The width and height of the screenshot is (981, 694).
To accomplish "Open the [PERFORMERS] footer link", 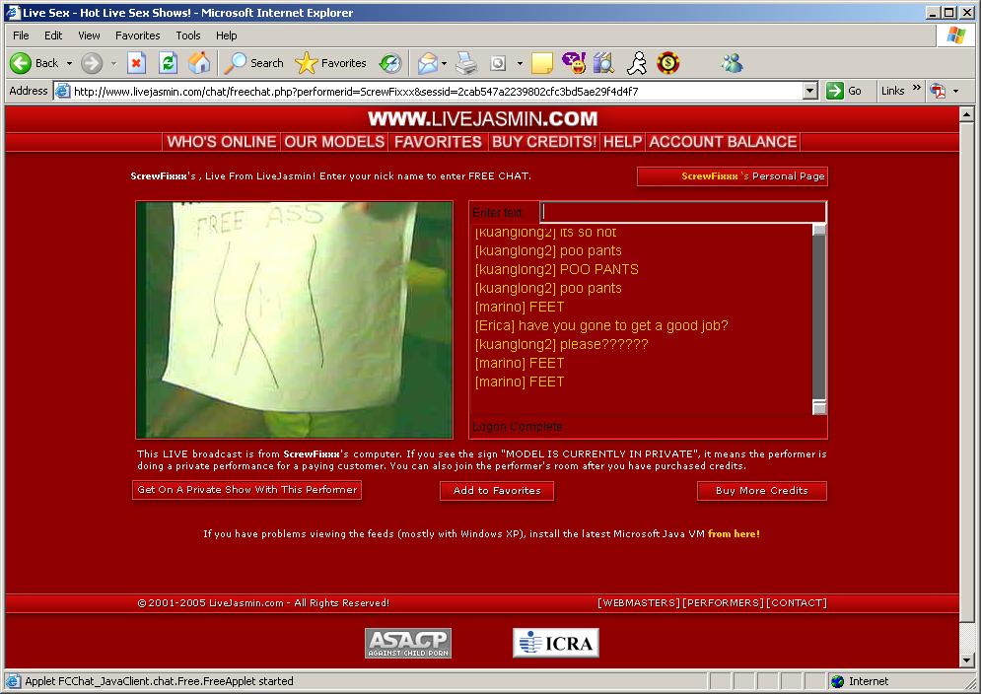I will pos(724,602).
